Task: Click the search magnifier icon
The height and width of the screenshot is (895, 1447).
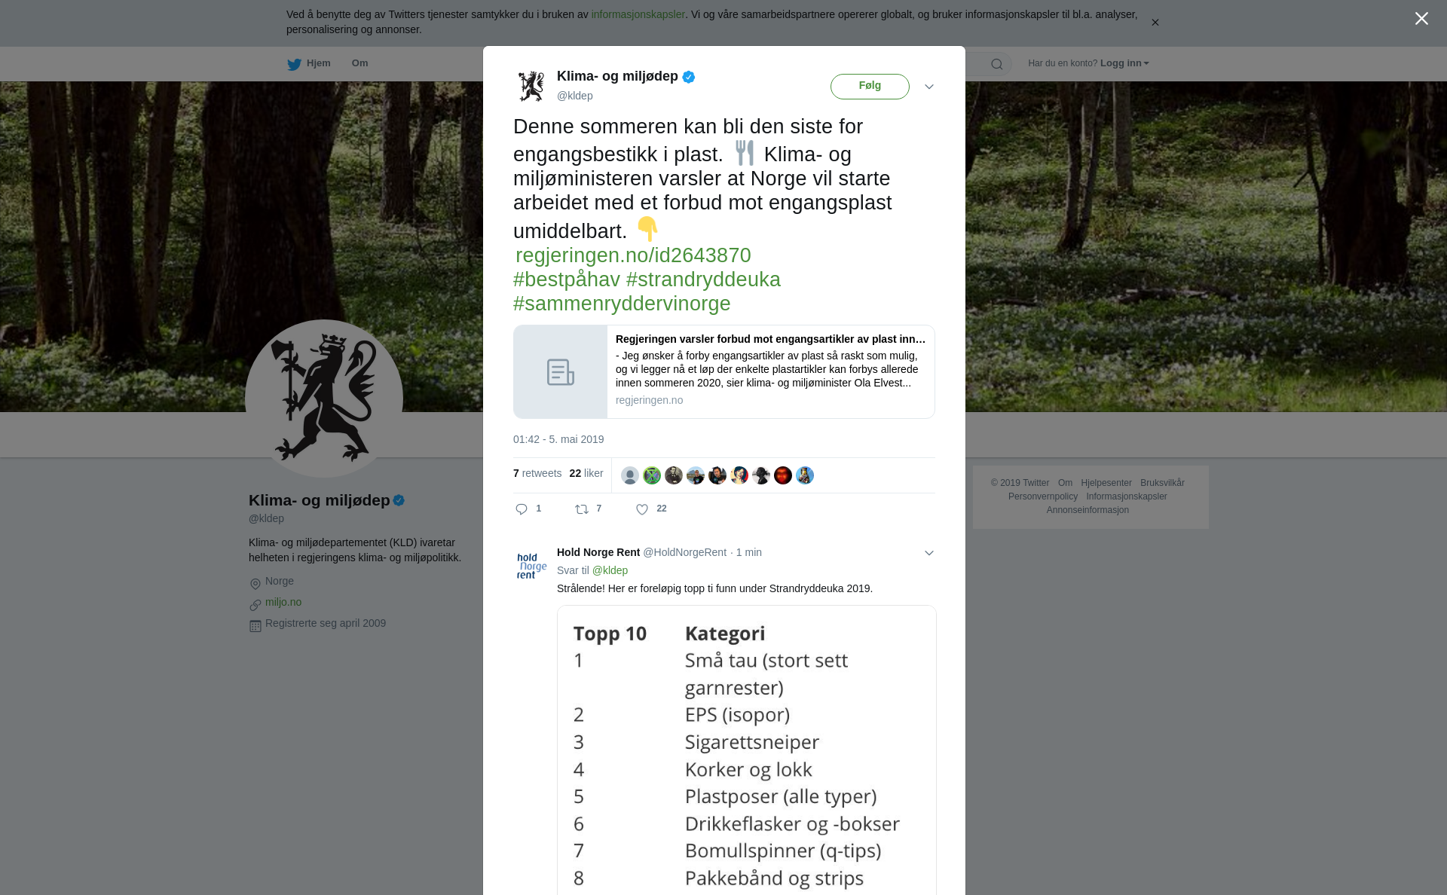Action: [x=997, y=64]
